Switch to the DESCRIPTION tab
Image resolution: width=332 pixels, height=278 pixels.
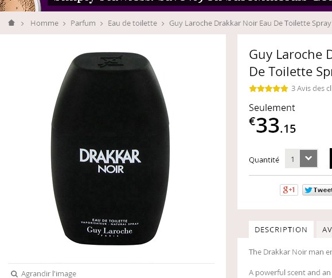coord(281,229)
